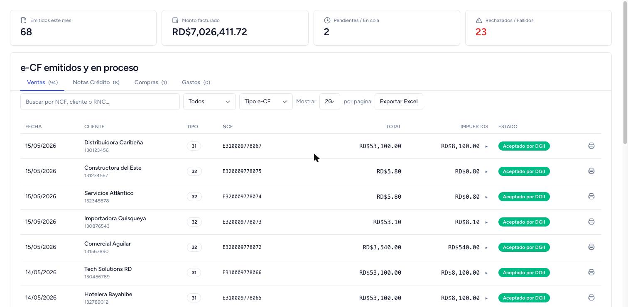Screen dimensions: 628x307
Task: Click the total RD$3,540.00
Action: point(382,247)
